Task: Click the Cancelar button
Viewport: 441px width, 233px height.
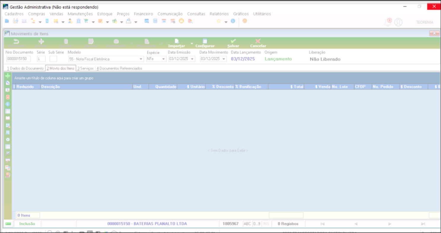Action: pos(258,43)
